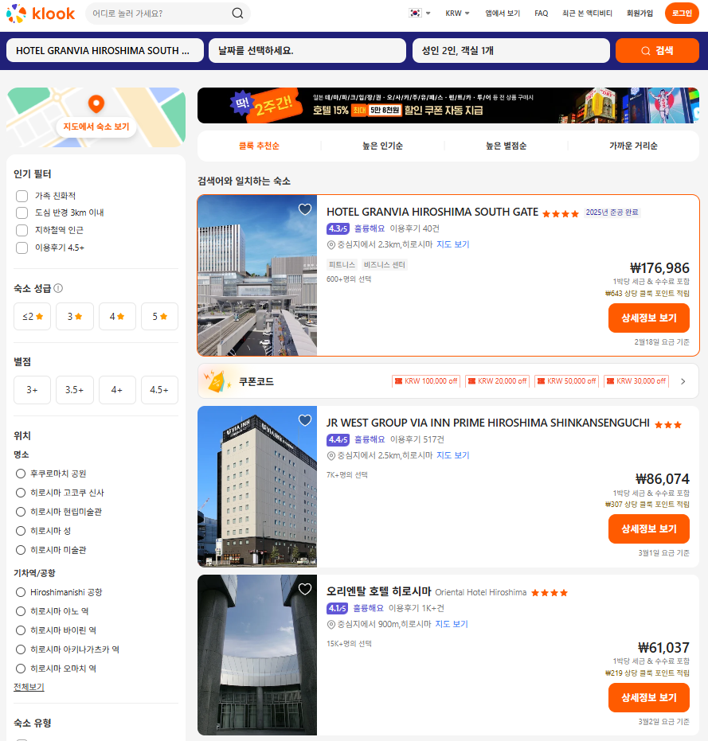The height and width of the screenshot is (741, 708).
Task: Select 히로시마 아키나가츠카 역 radio option
Action: tap(21, 649)
